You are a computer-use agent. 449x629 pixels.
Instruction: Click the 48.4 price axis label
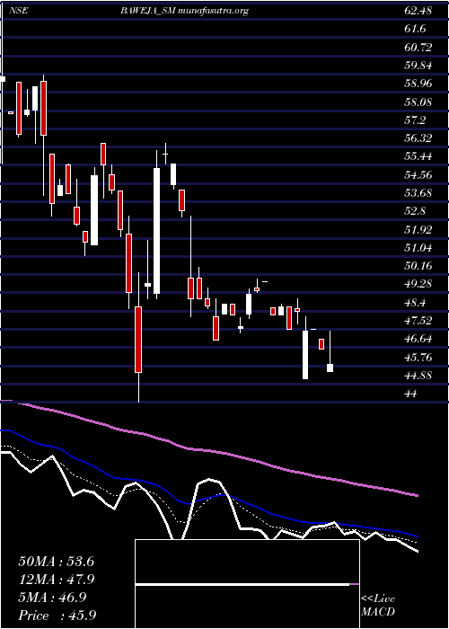point(415,302)
